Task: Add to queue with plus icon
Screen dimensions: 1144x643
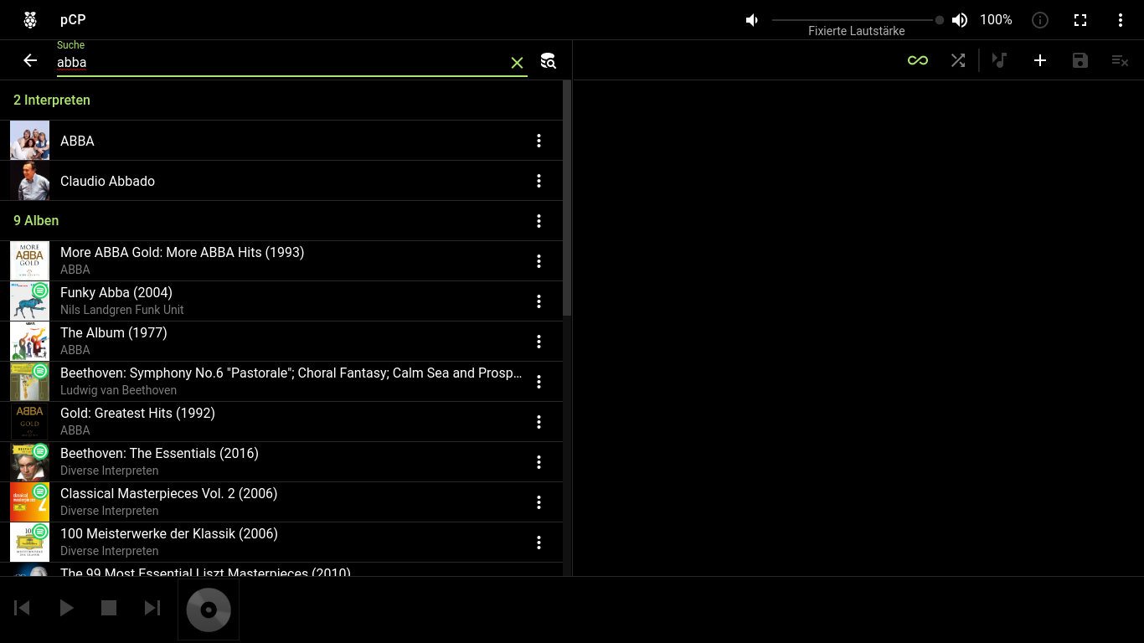Action: [x=1040, y=60]
